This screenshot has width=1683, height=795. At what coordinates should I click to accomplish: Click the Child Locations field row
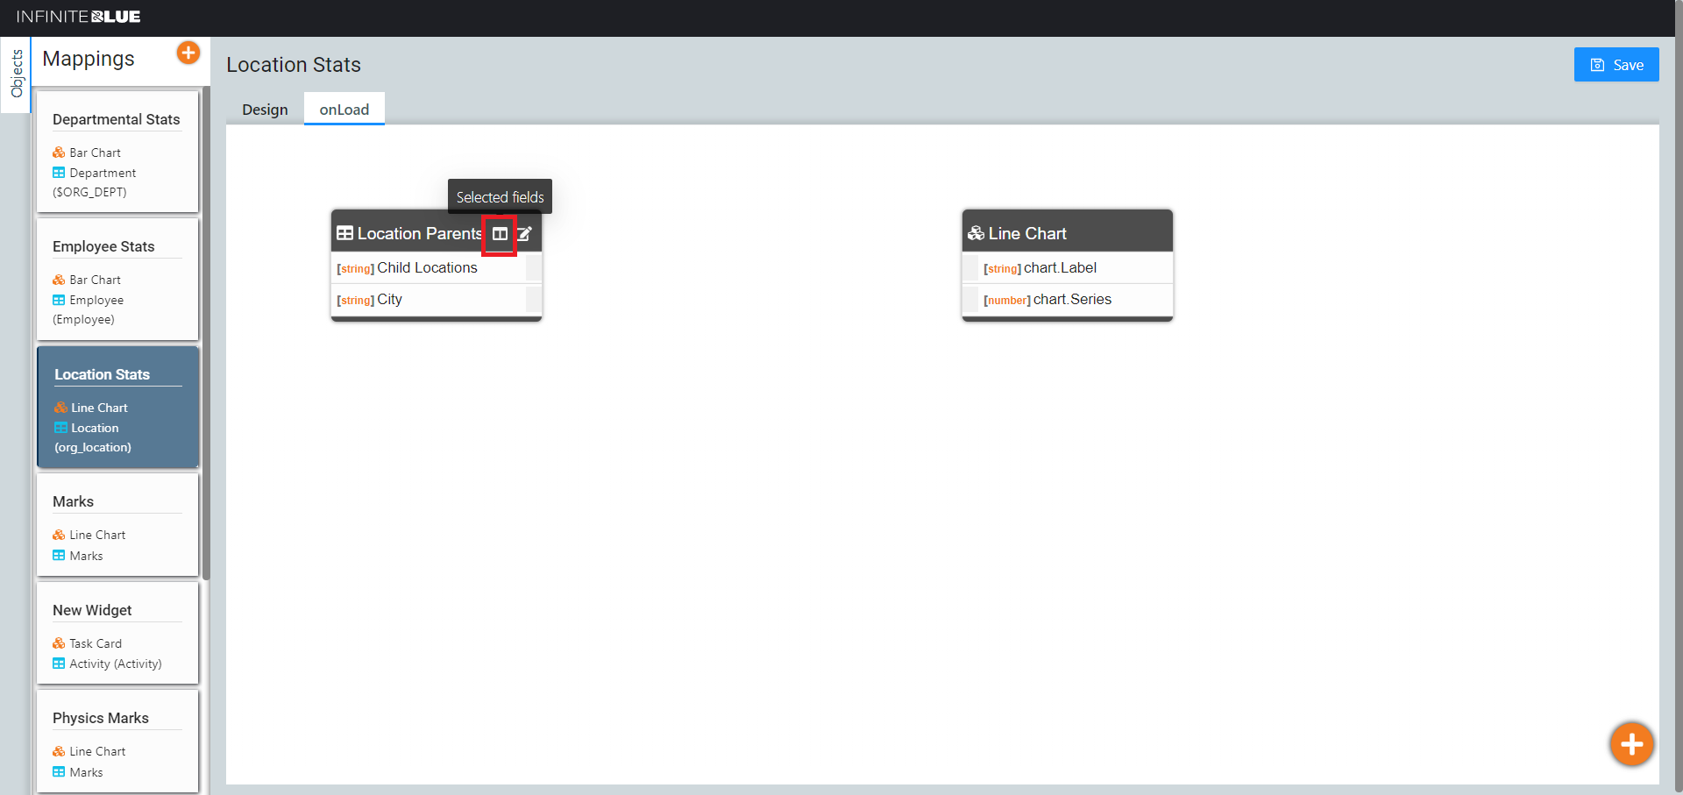click(437, 268)
